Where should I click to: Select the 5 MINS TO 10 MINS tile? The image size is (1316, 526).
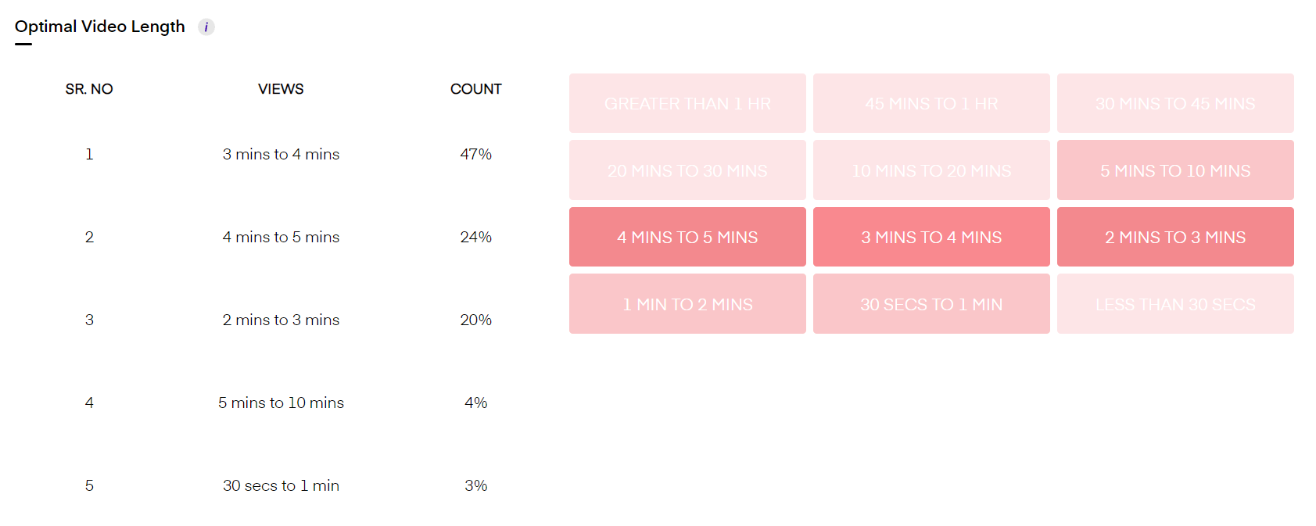[x=1175, y=170]
